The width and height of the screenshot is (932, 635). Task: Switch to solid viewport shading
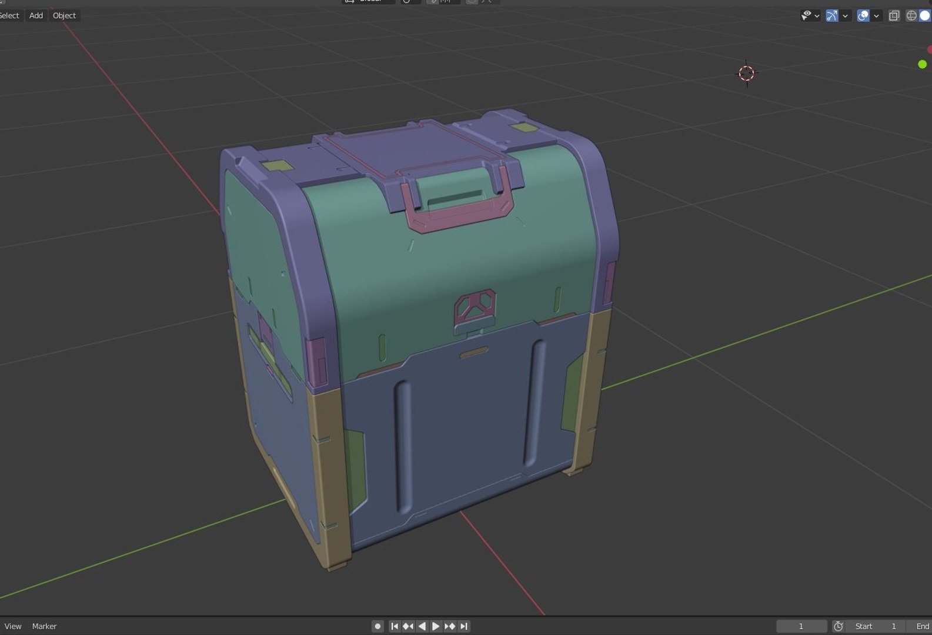pyautogui.click(x=924, y=16)
